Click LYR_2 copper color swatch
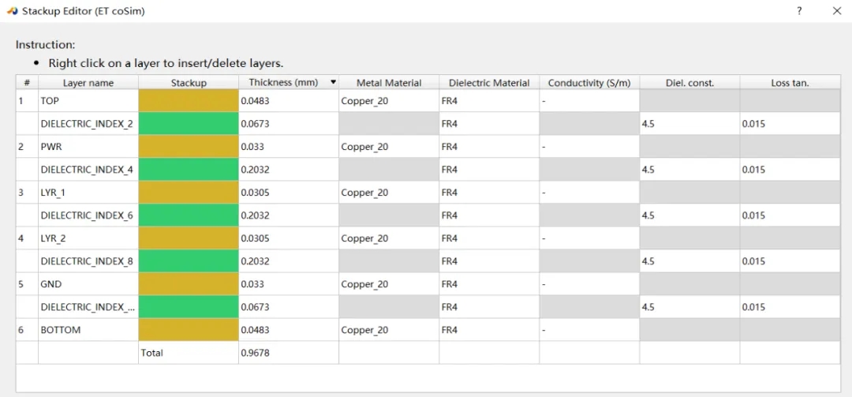This screenshot has width=852, height=397. tap(189, 238)
